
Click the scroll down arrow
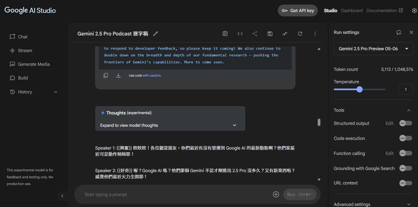(319, 180)
